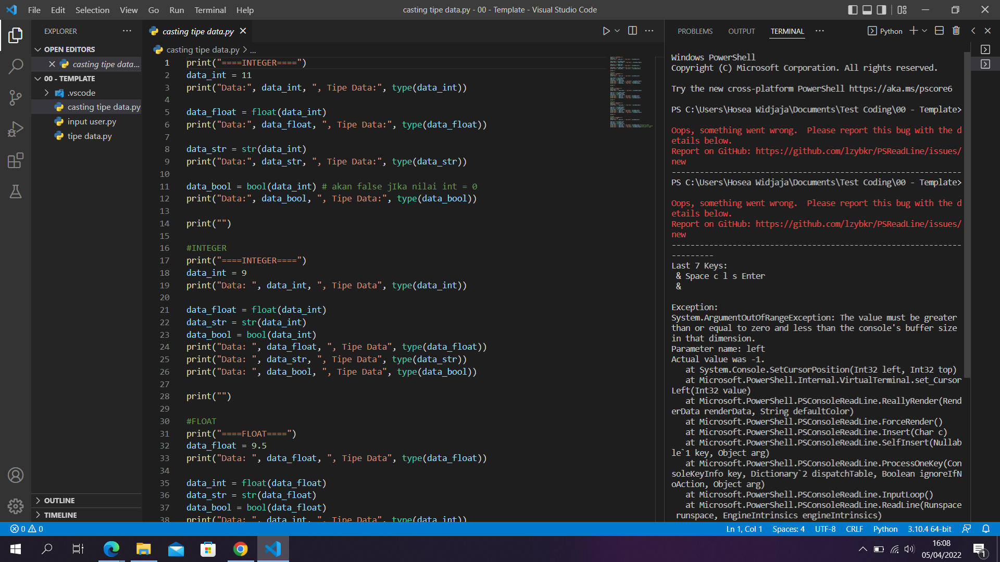The image size is (1000, 562).
Task: Split the editor to the side
Action: (633, 31)
